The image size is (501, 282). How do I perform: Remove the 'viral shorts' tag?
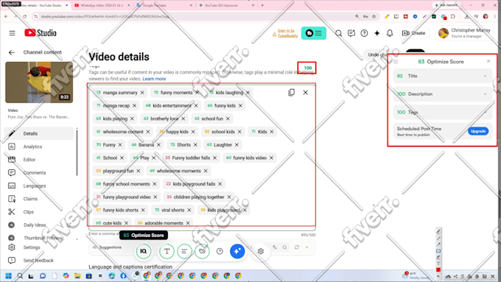(189, 210)
